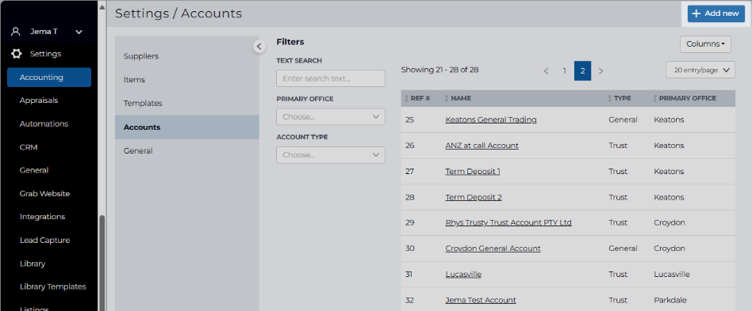Click the Add new button
Viewport: 752px width, 311px height.
click(716, 13)
